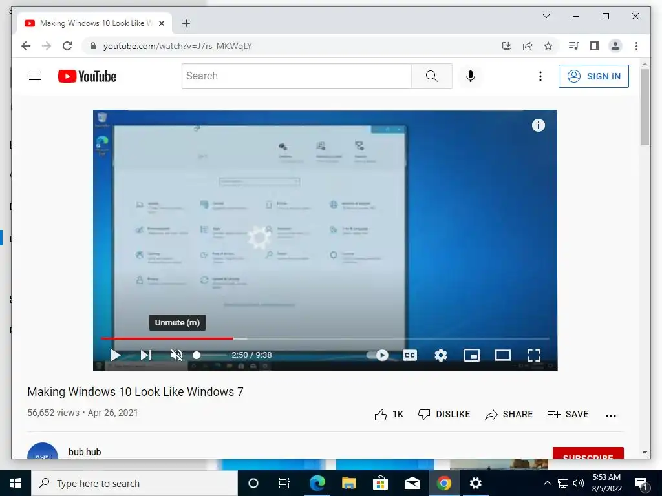Seek on the red video progress bar
The image size is (662, 496).
325,338
